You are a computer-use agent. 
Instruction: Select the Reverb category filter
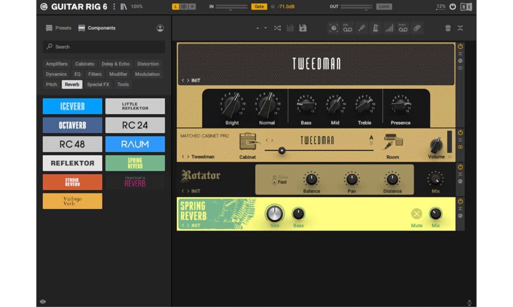pyautogui.click(x=72, y=84)
